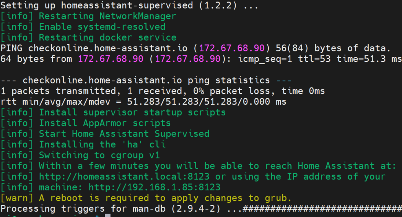The width and height of the screenshot is (402, 217).
Task: Select the 'Start Home Assistant Supervised' line
Action: [105, 134]
